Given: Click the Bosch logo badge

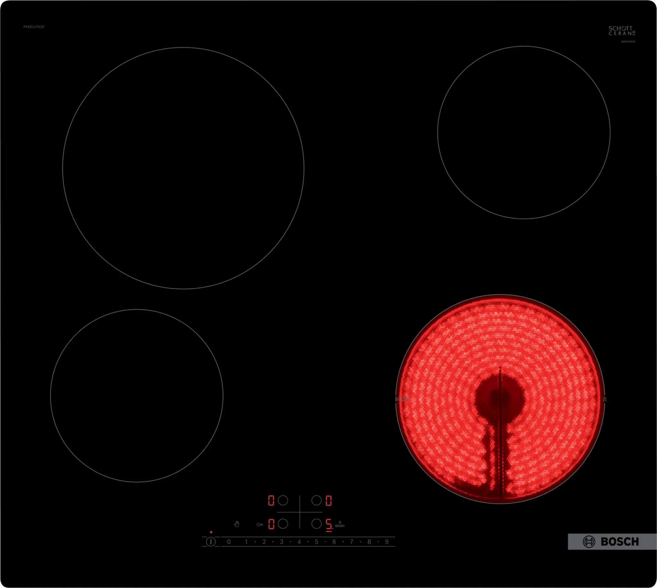Looking at the screenshot, I should [x=612, y=541].
